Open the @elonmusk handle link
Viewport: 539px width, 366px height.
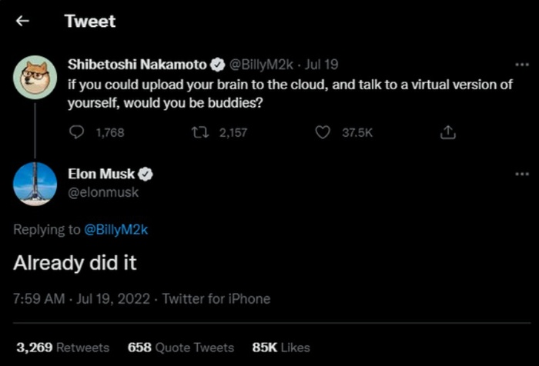coord(103,192)
